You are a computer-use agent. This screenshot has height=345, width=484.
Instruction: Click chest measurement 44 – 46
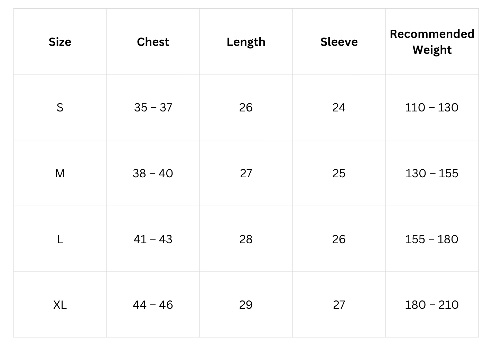coord(153,305)
